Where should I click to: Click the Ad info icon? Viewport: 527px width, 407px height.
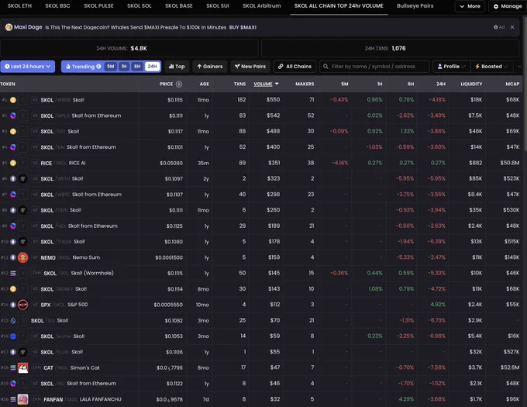pos(495,27)
